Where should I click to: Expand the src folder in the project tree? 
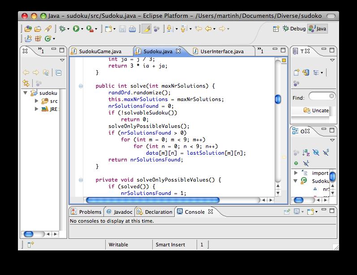pos(36,101)
